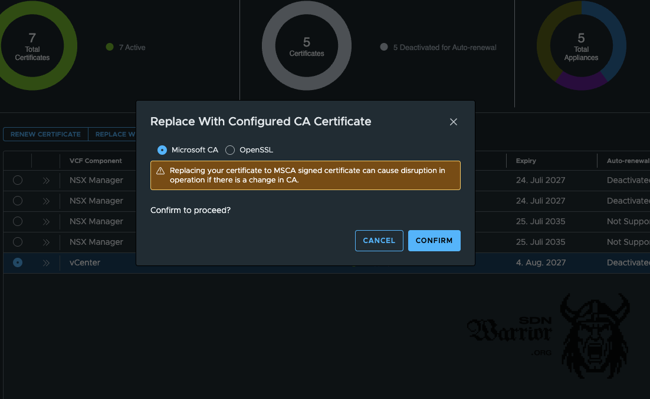Select the first NSX Manager row radio button
The width and height of the screenshot is (650, 399).
pos(17,180)
